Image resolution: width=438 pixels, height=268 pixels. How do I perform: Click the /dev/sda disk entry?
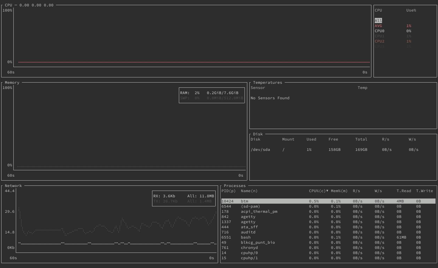[260, 149]
